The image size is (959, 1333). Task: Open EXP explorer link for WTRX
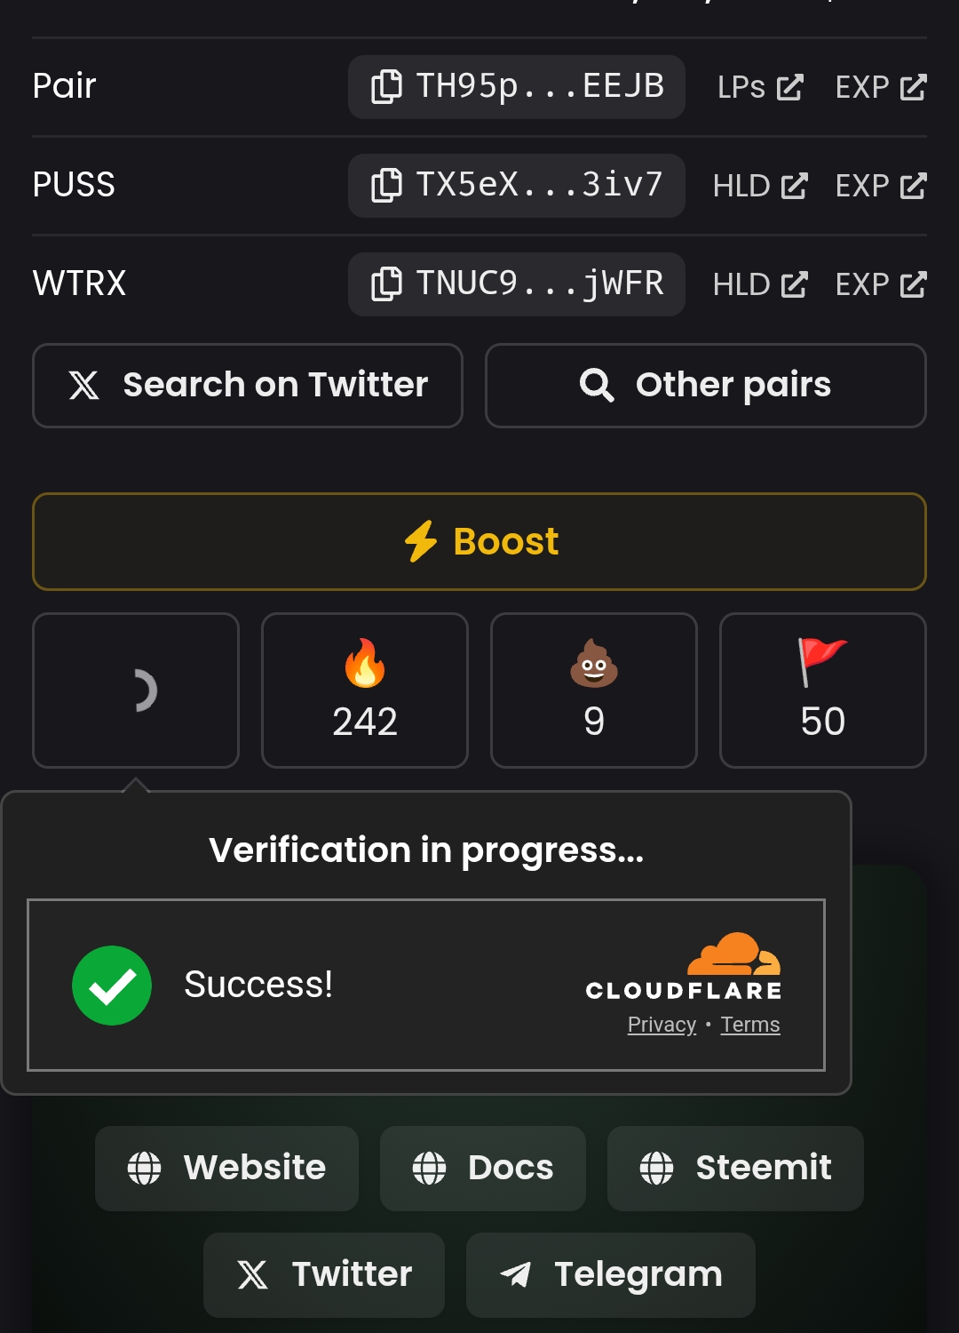click(x=881, y=284)
